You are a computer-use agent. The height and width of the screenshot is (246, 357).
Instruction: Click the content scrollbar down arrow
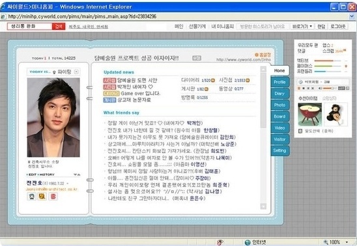[x=263, y=206]
